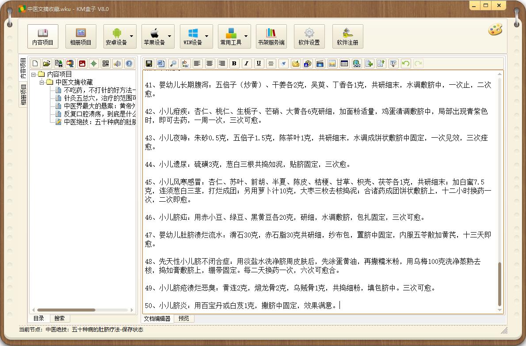The width and height of the screenshot is (526, 346).
Task: Select the 搜索 tab
Action: click(x=59, y=318)
